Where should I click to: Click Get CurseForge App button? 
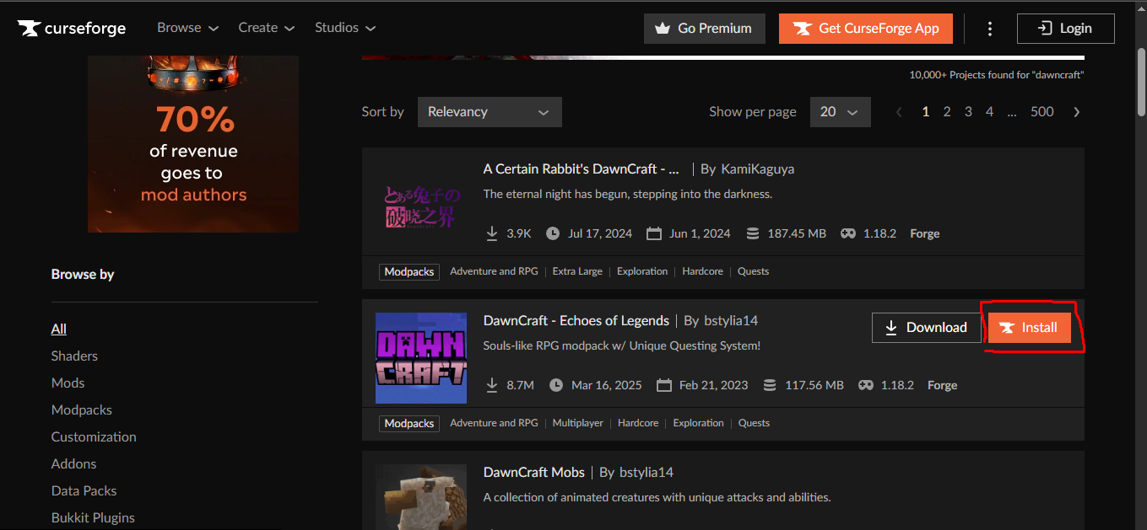(x=866, y=29)
